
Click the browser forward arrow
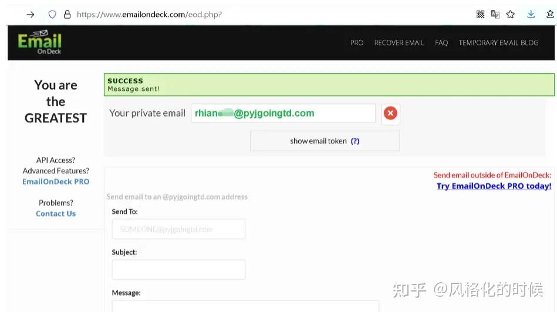tap(31, 15)
